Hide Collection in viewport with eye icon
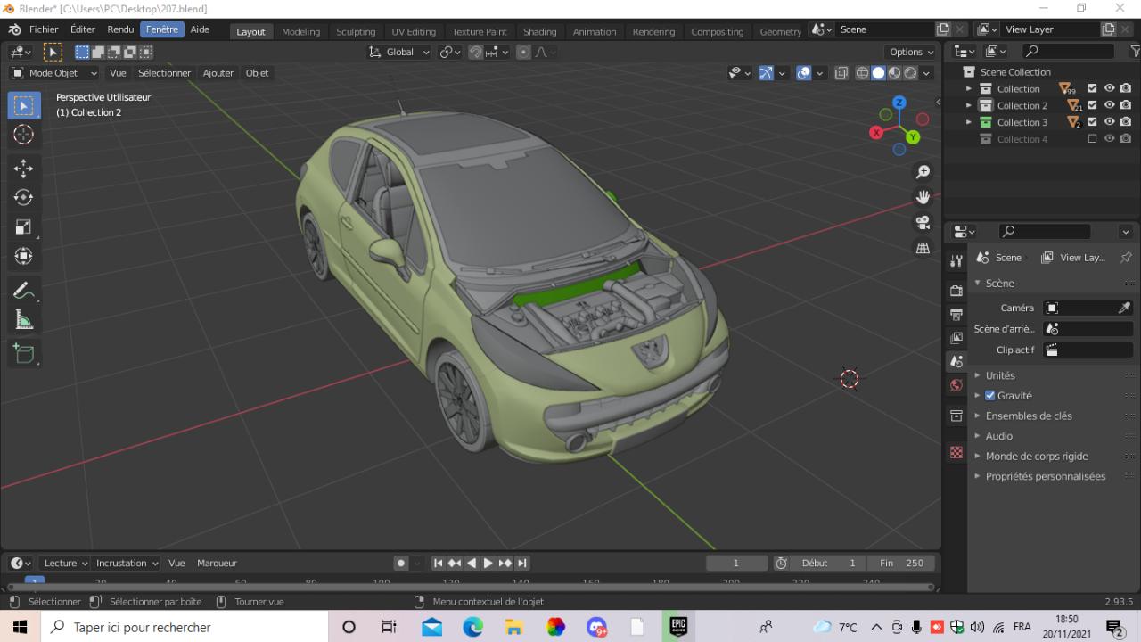The width and height of the screenshot is (1141, 642). pyautogui.click(x=1110, y=88)
